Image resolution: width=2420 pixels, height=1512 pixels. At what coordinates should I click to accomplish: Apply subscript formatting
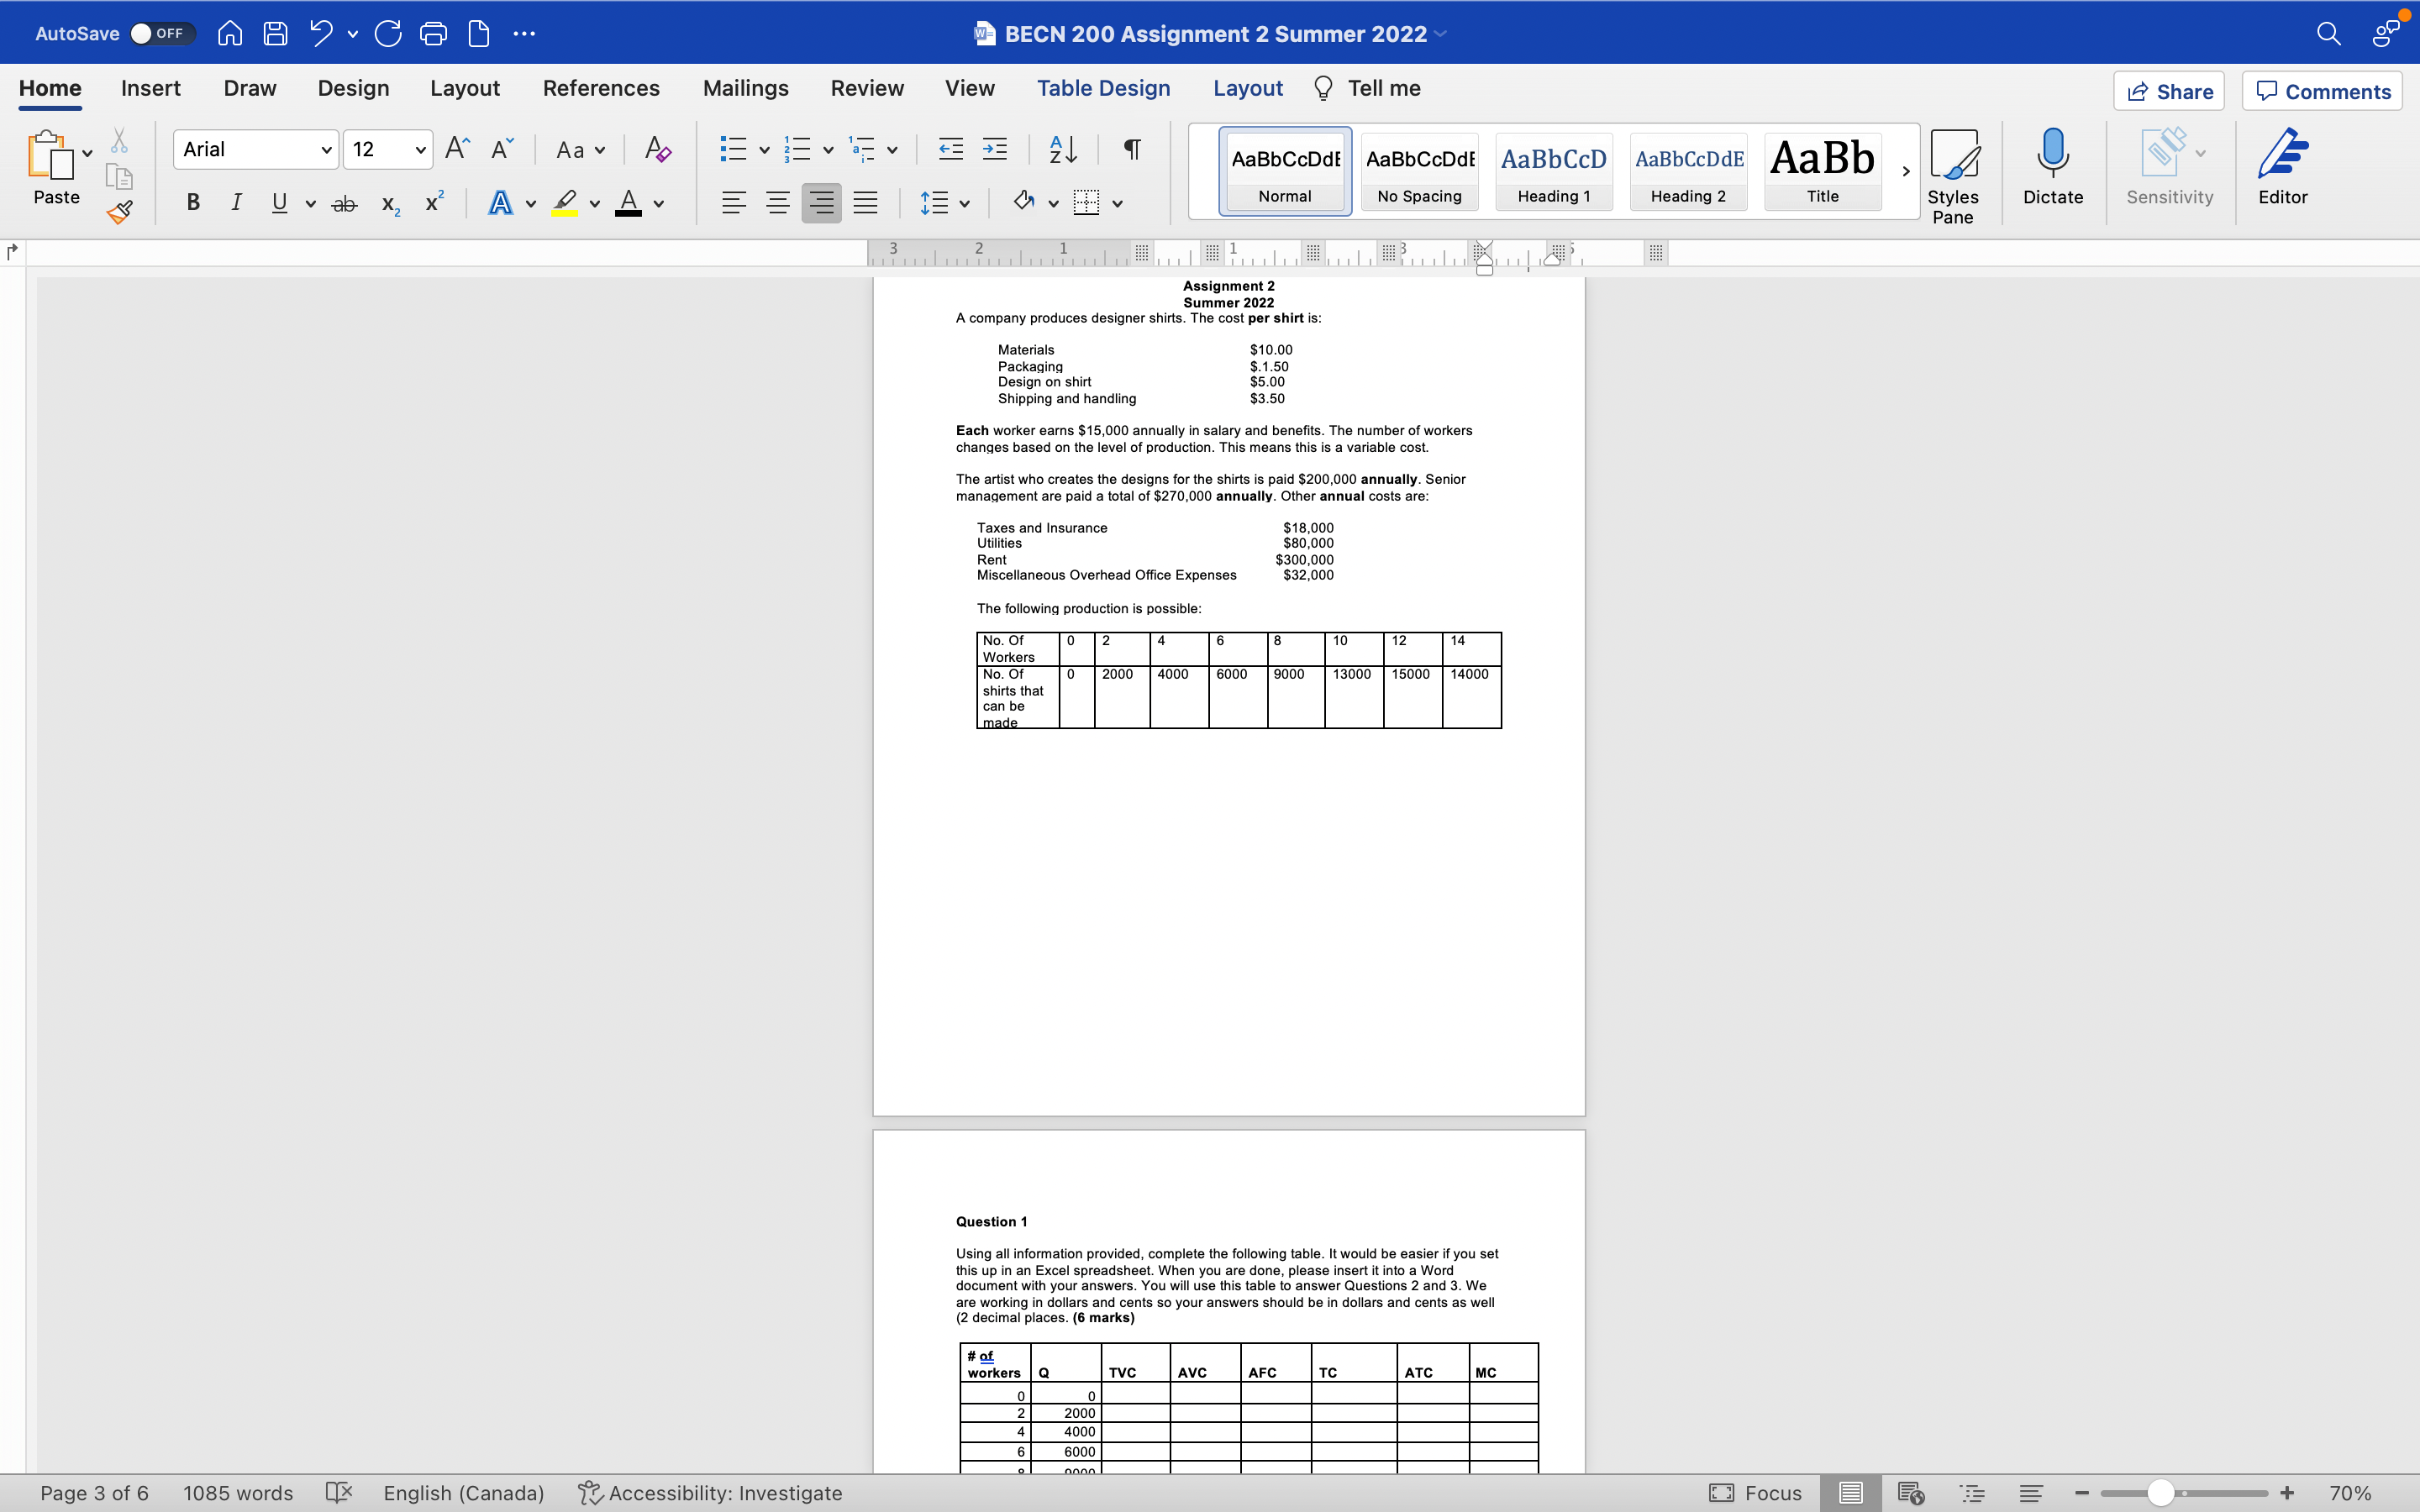pos(388,203)
